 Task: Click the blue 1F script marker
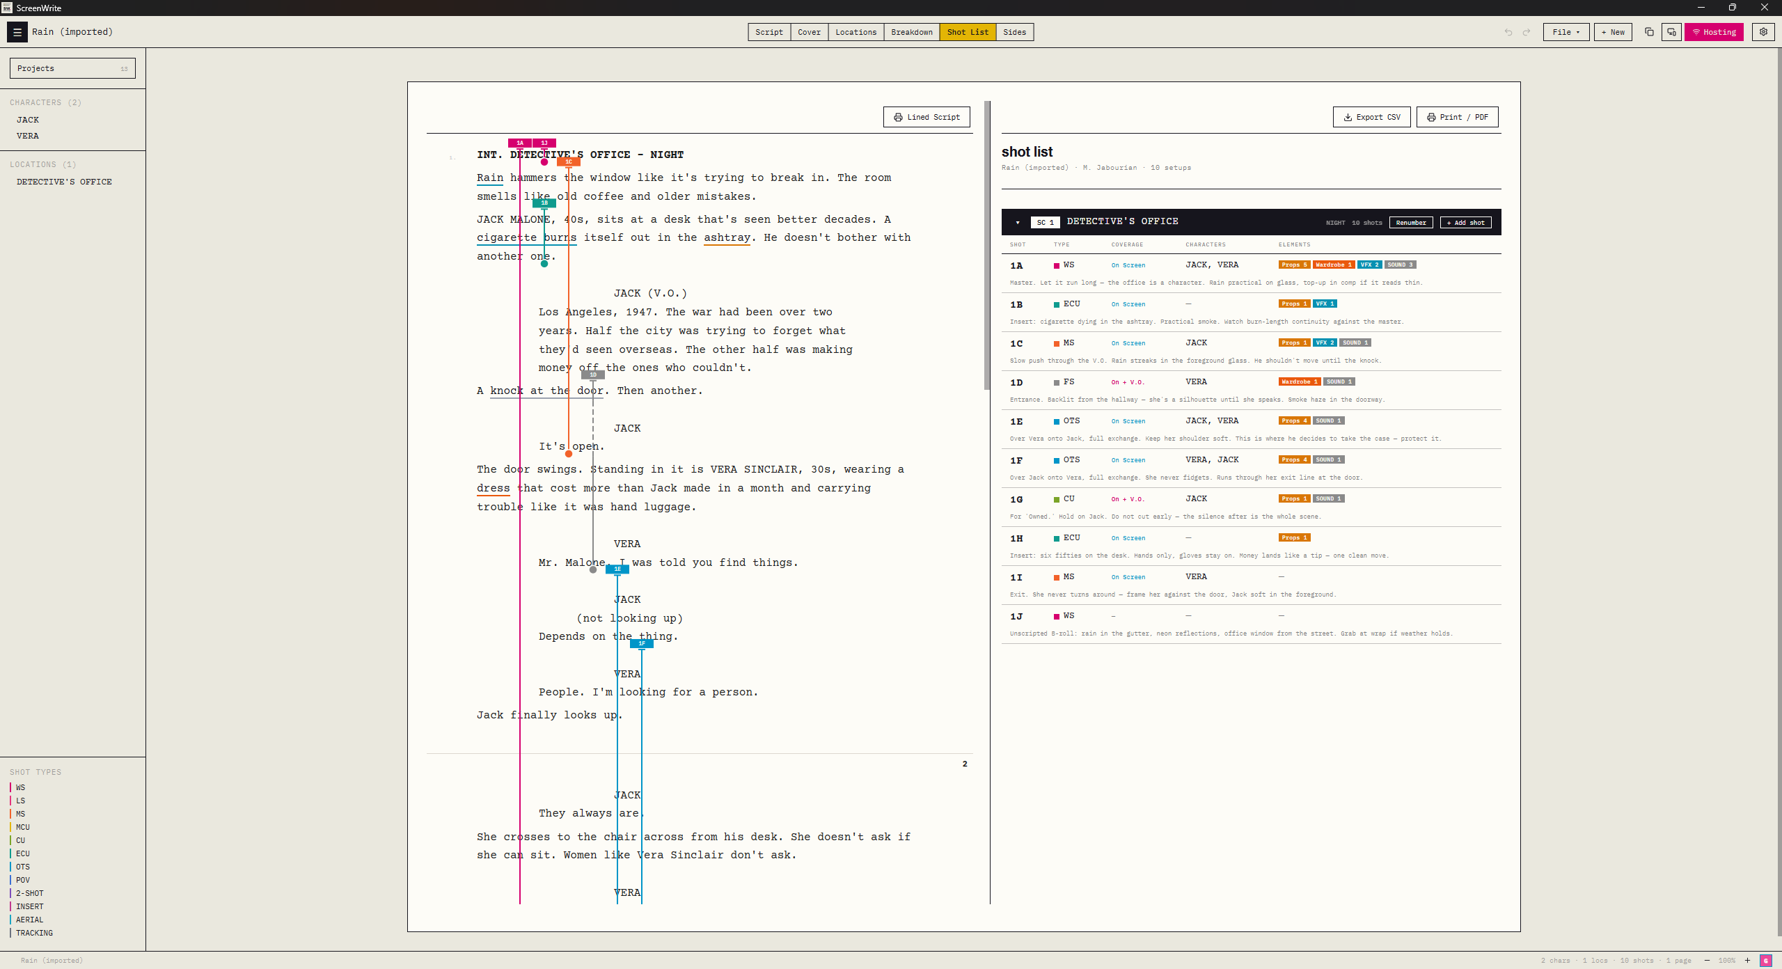642,643
